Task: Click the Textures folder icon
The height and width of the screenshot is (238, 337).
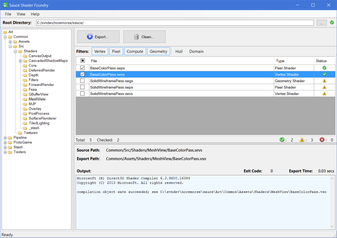Action: coord(20,133)
